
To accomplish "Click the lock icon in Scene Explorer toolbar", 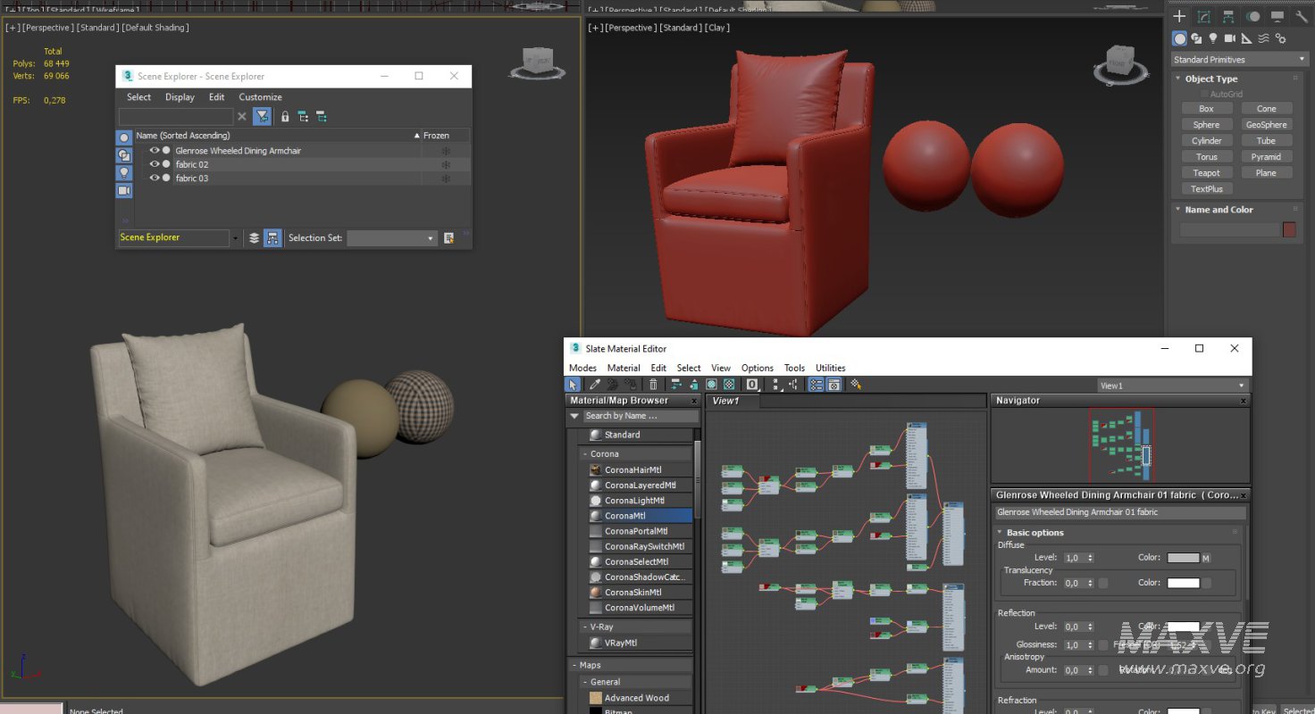I will [285, 117].
